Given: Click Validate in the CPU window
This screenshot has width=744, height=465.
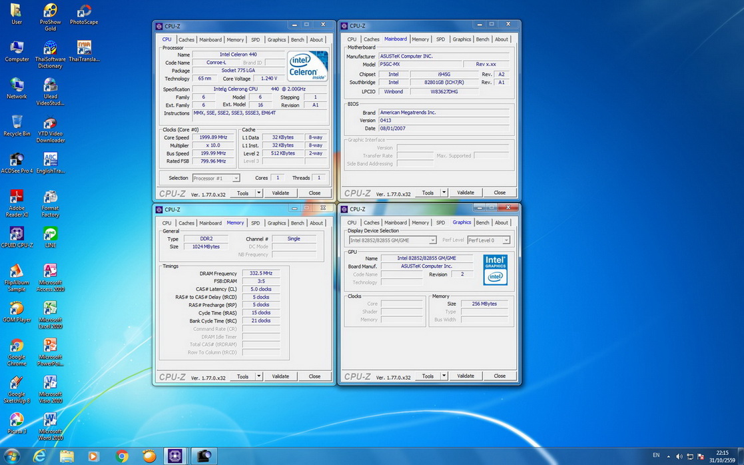Looking at the screenshot, I should [x=280, y=193].
